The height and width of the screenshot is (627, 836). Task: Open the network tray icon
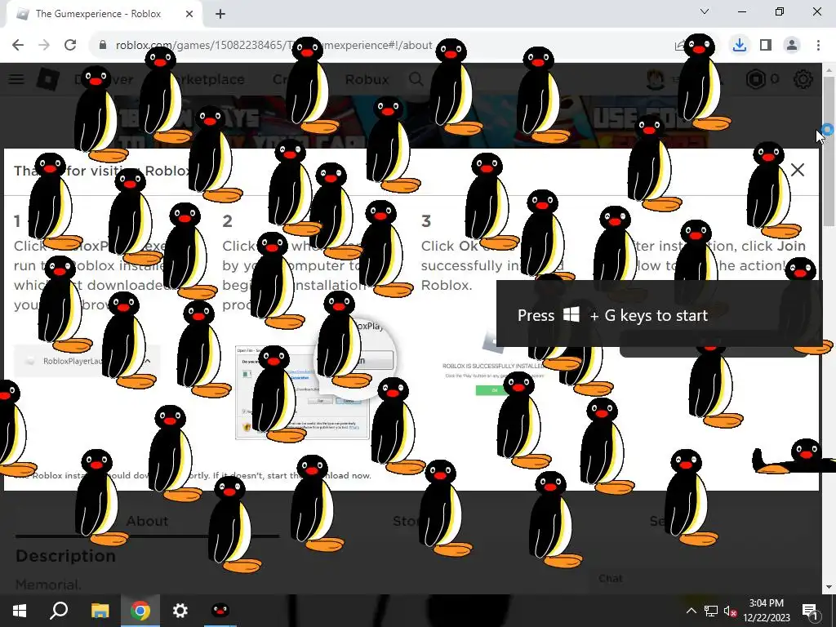click(711, 611)
